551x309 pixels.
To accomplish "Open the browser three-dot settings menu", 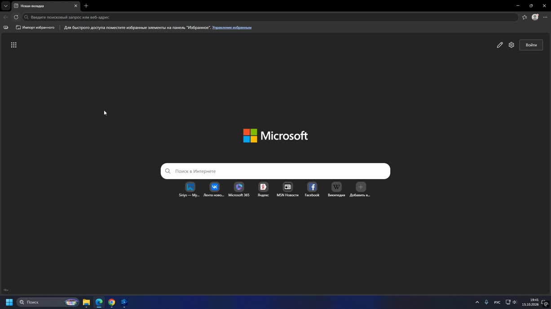I will coord(545,17).
